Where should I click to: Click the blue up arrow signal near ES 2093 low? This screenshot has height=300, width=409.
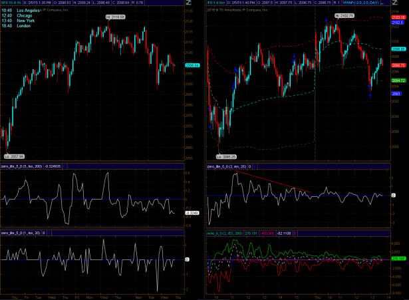click(x=370, y=96)
